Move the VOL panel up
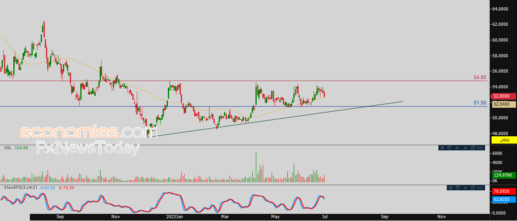This screenshot has height=221, width=517. 457,148
